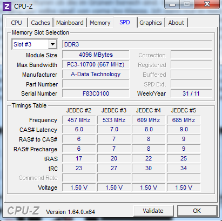Viewport: 222px width, 221px height.
Task: Click the Memory Slot Selection group title
Action: (41, 32)
